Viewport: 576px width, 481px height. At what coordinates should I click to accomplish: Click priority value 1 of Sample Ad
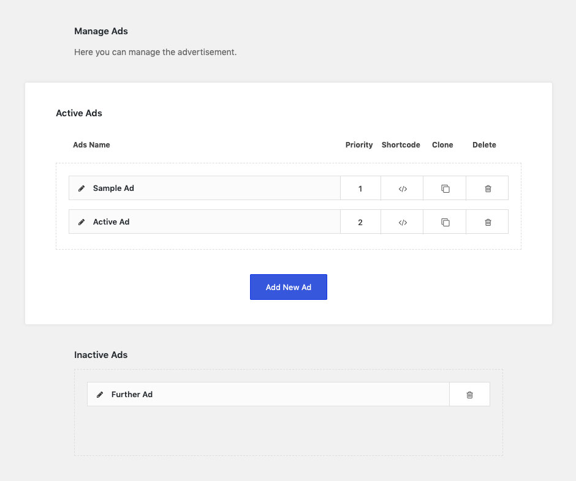(360, 188)
